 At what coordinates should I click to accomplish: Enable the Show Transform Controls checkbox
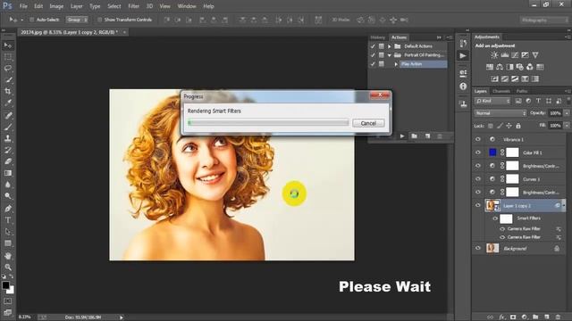pyautogui.click(x=99, y=20)
